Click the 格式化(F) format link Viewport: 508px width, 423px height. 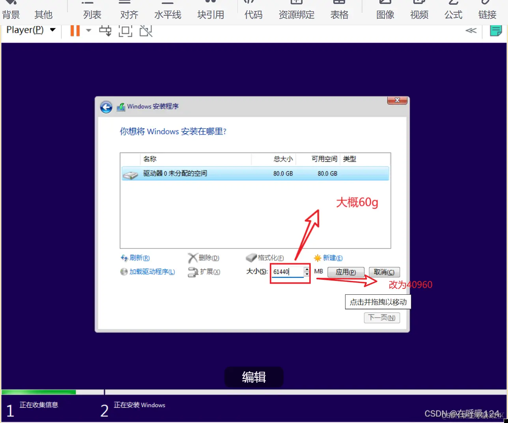[265, 258]
